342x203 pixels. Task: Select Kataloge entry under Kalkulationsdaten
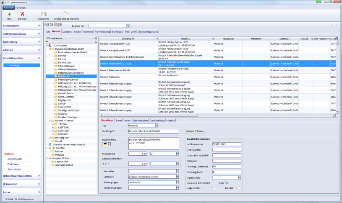[22, 65]
